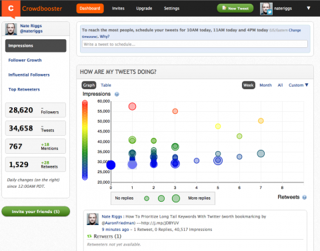Go to the Invites menu item
The image size is (320, 251).
click(x=118, y=9)
